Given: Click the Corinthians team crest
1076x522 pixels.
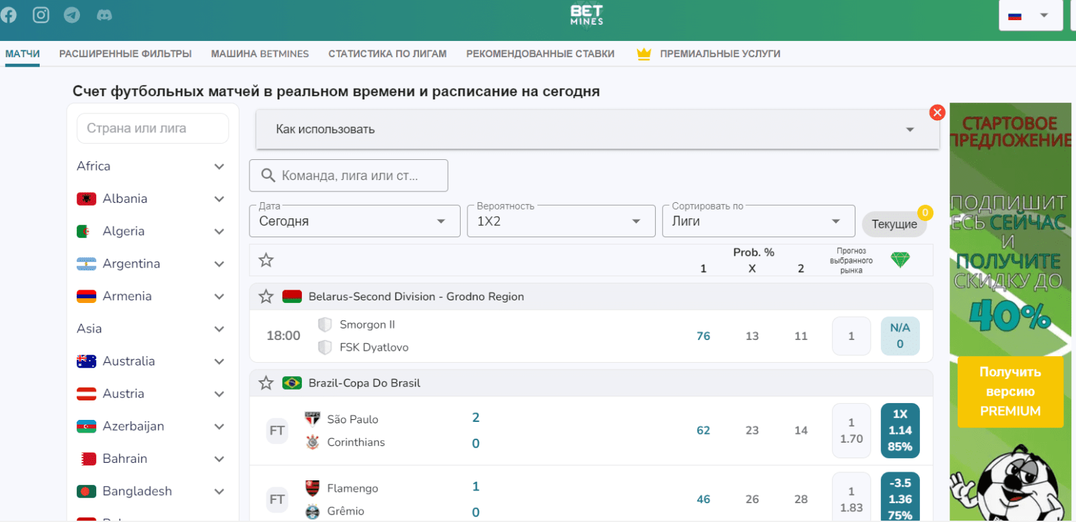Looking at the screenshot, I should click(313, 442).
